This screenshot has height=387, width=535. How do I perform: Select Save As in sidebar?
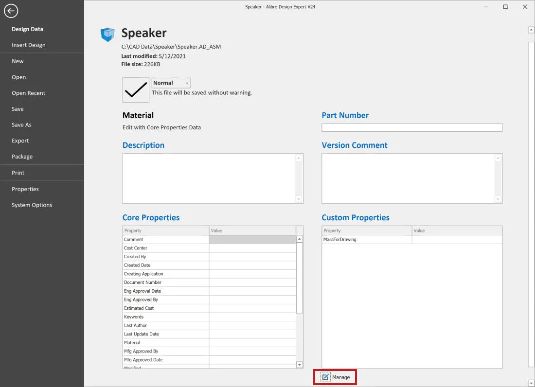pos(21,125)
